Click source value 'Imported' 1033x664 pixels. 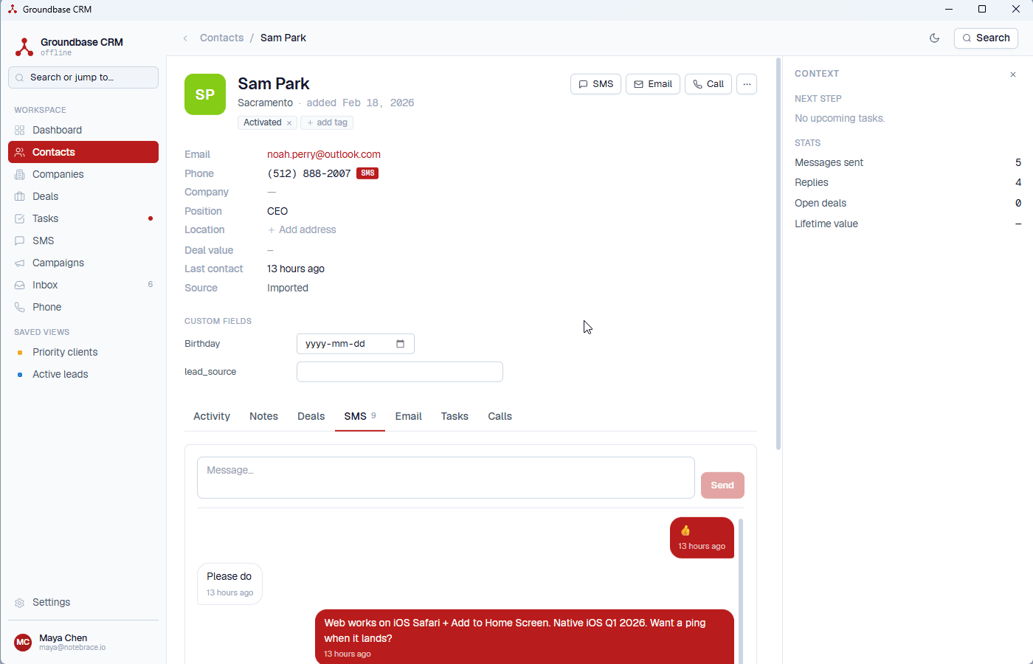(288, 288)
